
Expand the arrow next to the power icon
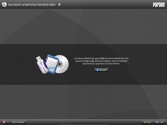click(x=8, y=122)
